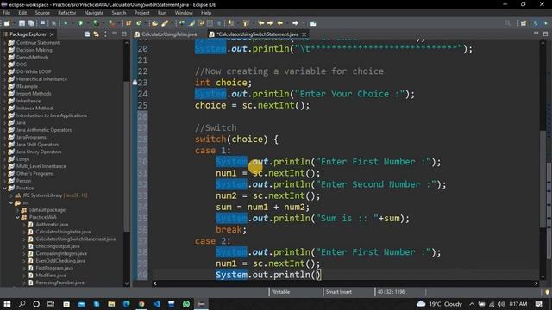552x310 pixels.
Task: Click the Next Edit Location arrow
Action: pyautogui.click(x=270, y=23)
